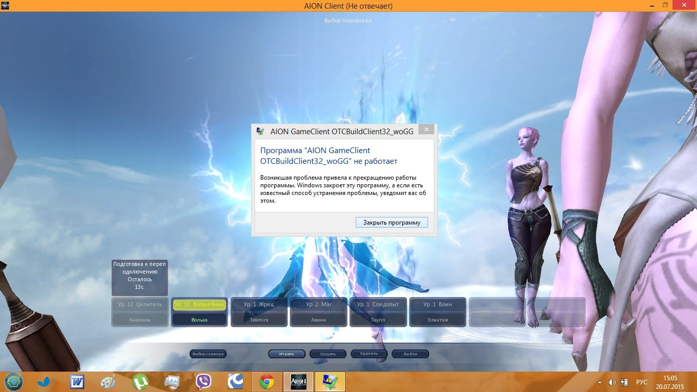Select character Tekmira, level 1 Жрец
697x392 pixels.
pyautogui.click(x=259, y=312)
